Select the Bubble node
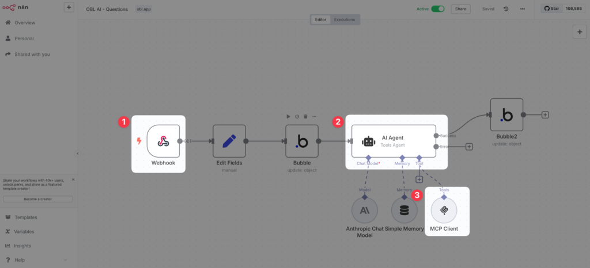This screenshot has width=590, height=268. (x=302, y=141)
